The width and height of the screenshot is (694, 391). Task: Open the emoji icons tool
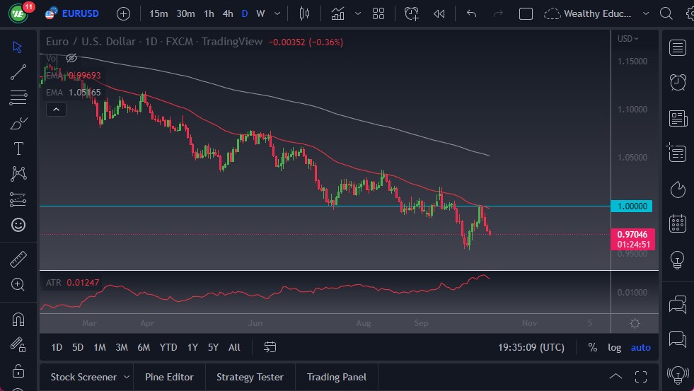pos(18,225)
